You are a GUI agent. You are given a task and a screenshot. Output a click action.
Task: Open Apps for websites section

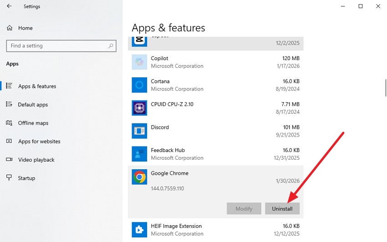point(39,141)
